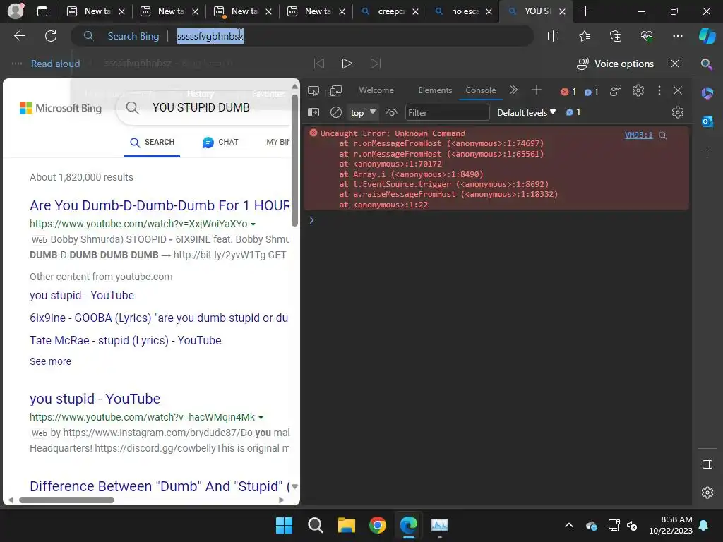Open Google Chrome from taskbar

[x=378, y=525]
